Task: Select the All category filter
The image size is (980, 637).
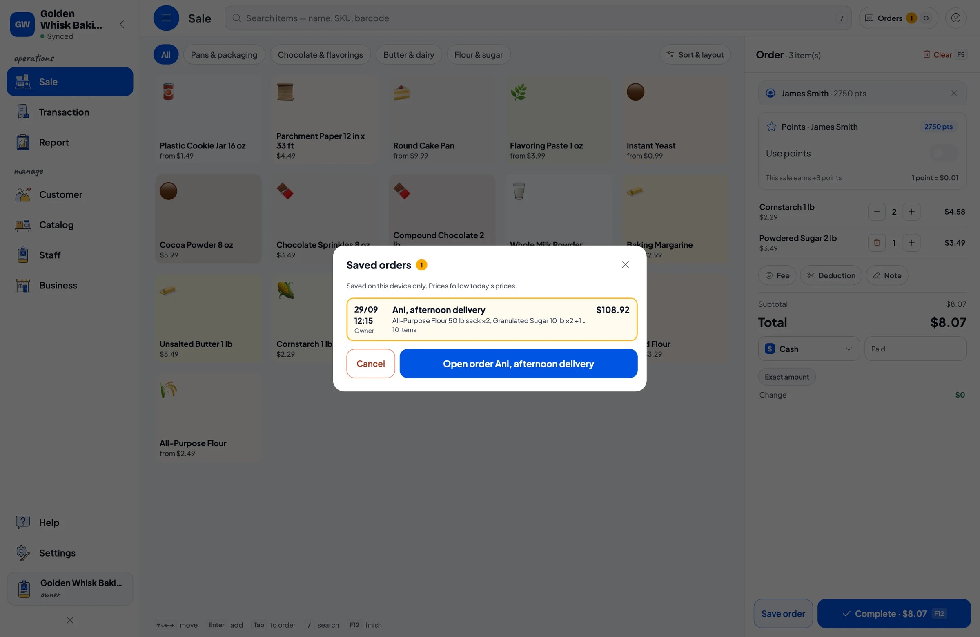Action: (165, 54)
